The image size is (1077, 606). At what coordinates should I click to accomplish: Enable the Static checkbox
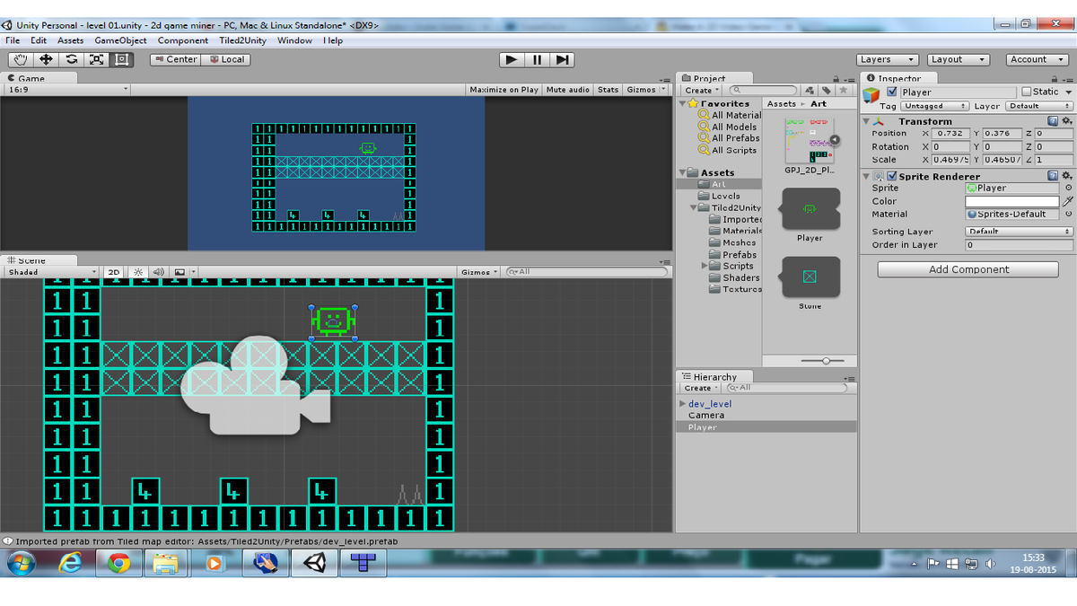pos(1027,92)
